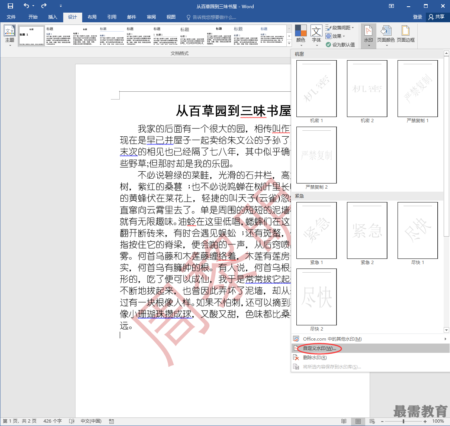This screenshot has height=426, width=450.
Task: Click the Tell Me search box
Action: click(211, 17)
